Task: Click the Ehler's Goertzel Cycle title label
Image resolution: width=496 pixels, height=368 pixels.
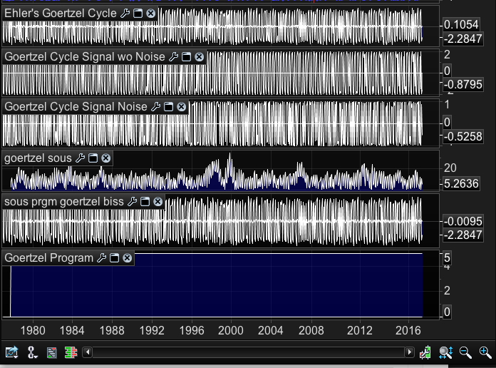Action: pyautogui.click(x=61, y=14)
